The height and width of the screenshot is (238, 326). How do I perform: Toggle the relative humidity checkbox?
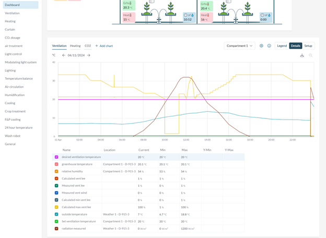click(56, 171)
